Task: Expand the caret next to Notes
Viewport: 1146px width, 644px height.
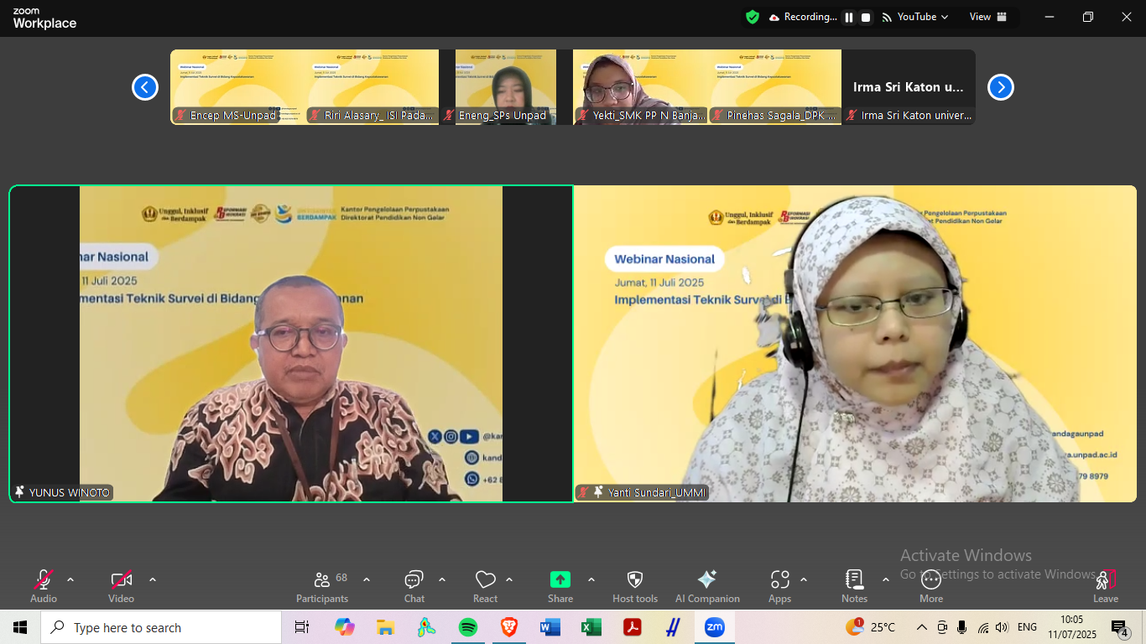Action: click(886, 579)
